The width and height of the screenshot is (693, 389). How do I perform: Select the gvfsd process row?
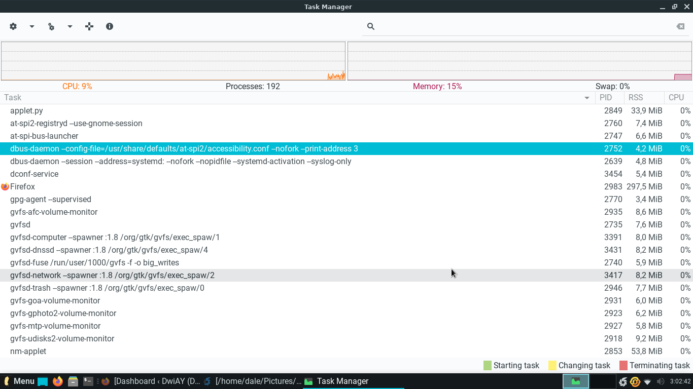coord(346,224)
